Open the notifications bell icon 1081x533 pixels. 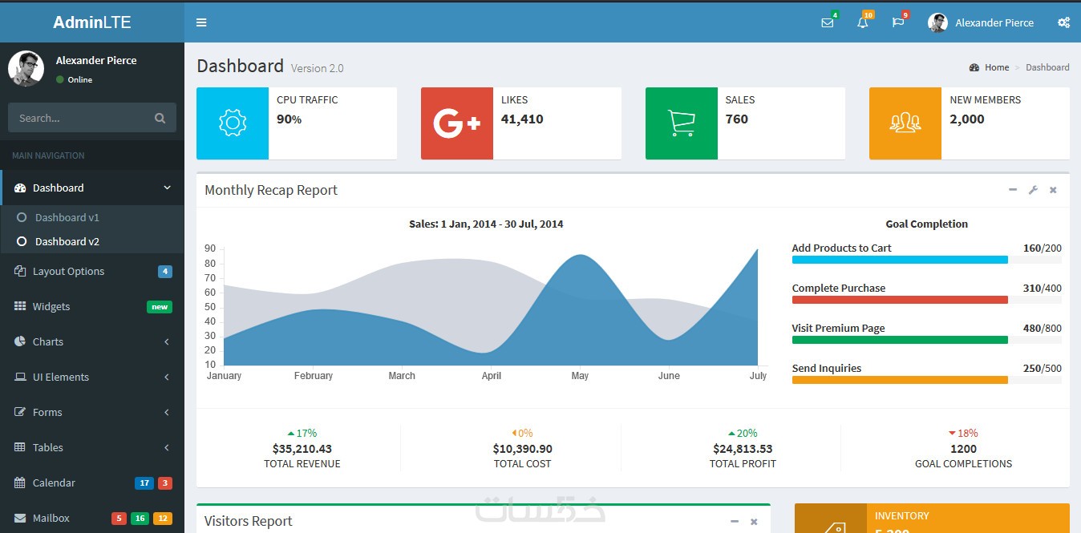863,22
